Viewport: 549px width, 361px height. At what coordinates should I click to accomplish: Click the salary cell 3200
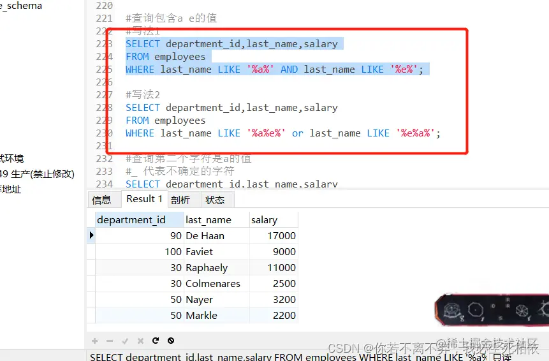(x=274, y=299)
